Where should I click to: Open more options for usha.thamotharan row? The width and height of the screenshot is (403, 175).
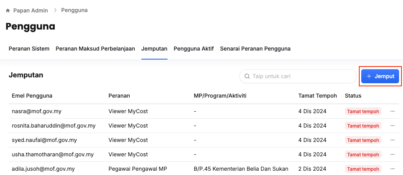pyautogui.click(x=392, y=154)
